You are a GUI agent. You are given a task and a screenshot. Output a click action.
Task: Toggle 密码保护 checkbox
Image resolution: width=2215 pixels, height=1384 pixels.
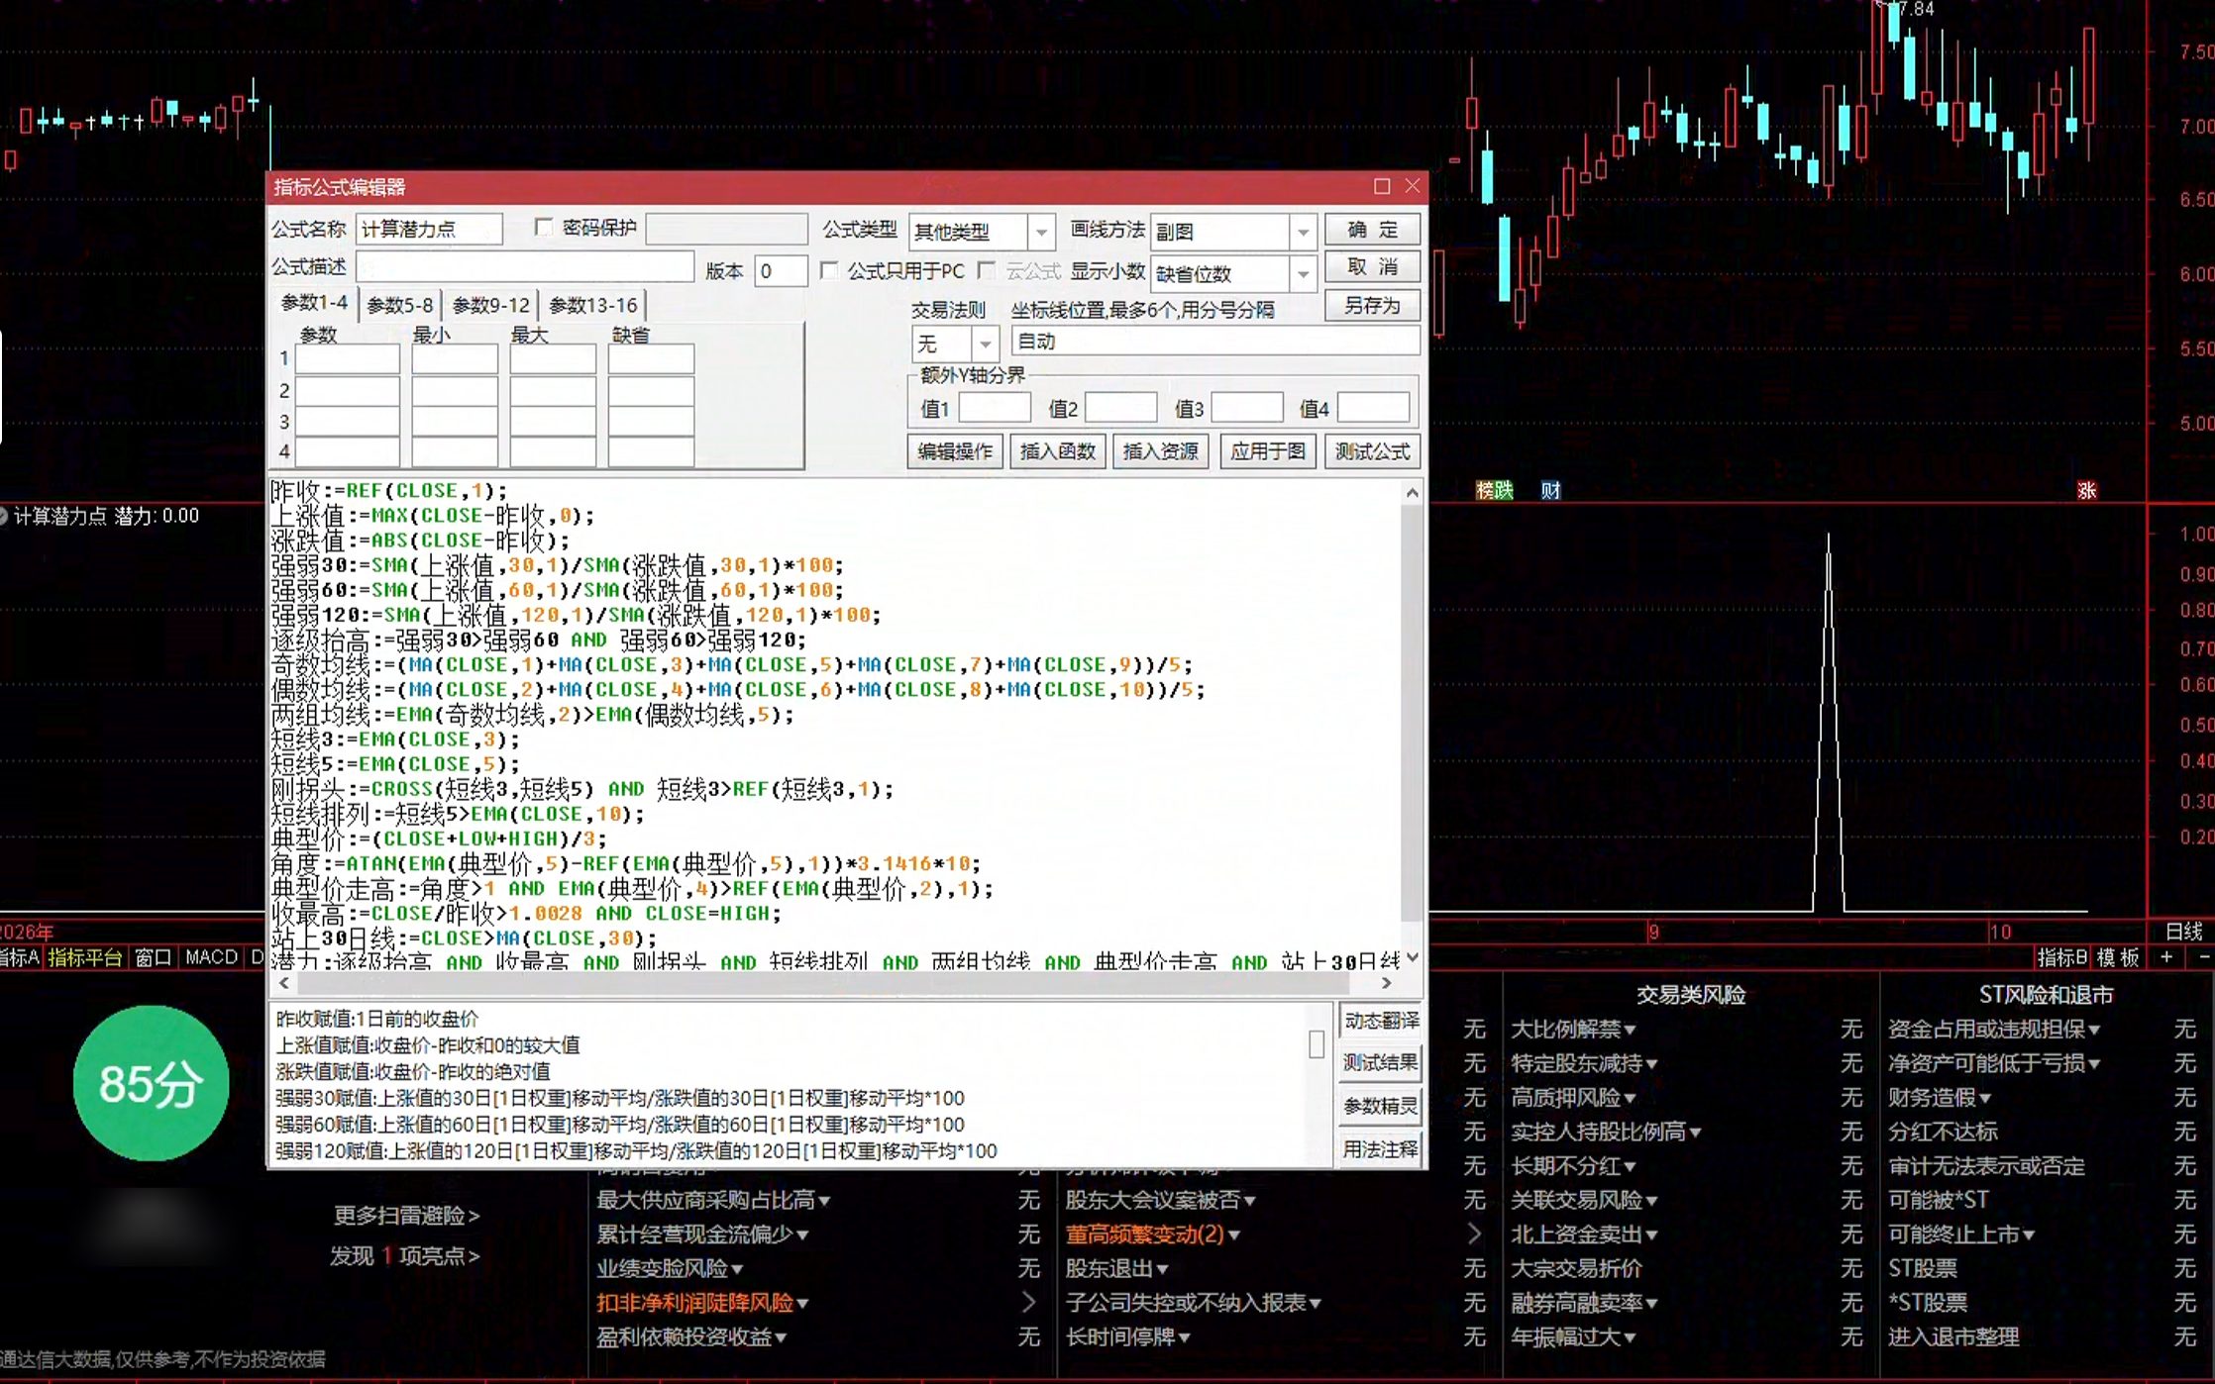pos(543,228)
